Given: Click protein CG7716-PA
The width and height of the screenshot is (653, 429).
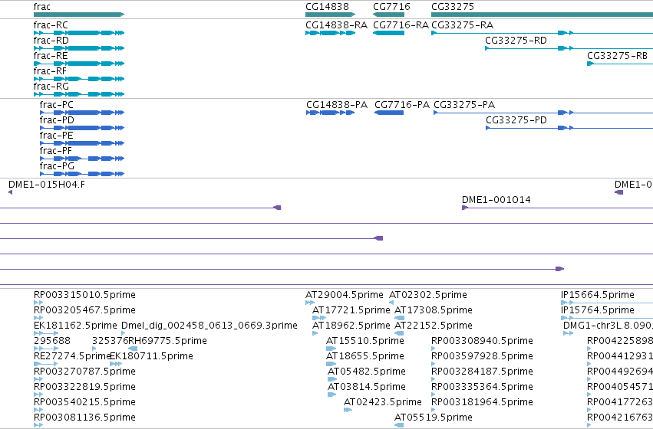Looking at the screenshot, I should click(389, 113).
